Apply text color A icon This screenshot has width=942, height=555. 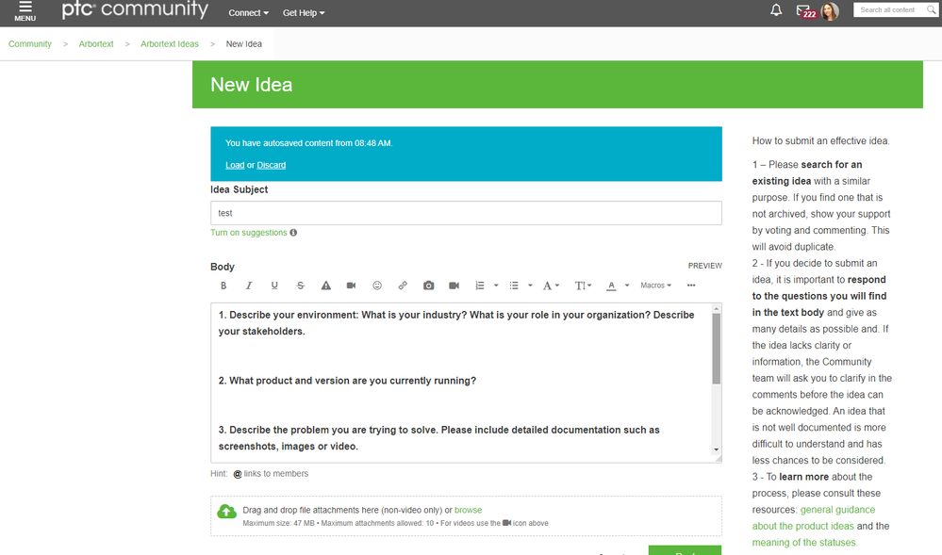tap(611, 286)
